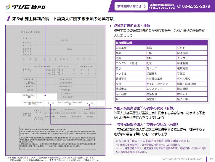
Task: Click the cell 基礎工
Action: 192,73
